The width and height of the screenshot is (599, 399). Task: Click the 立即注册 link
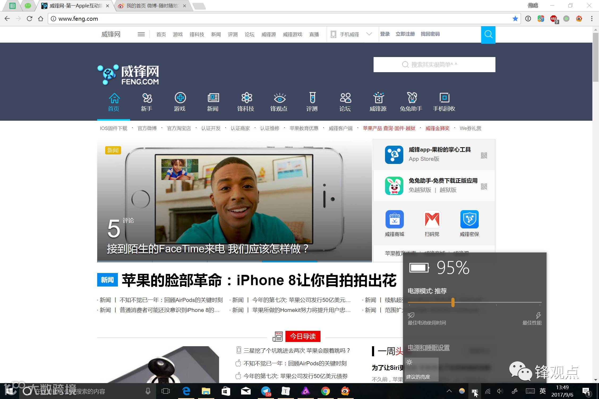405,34
